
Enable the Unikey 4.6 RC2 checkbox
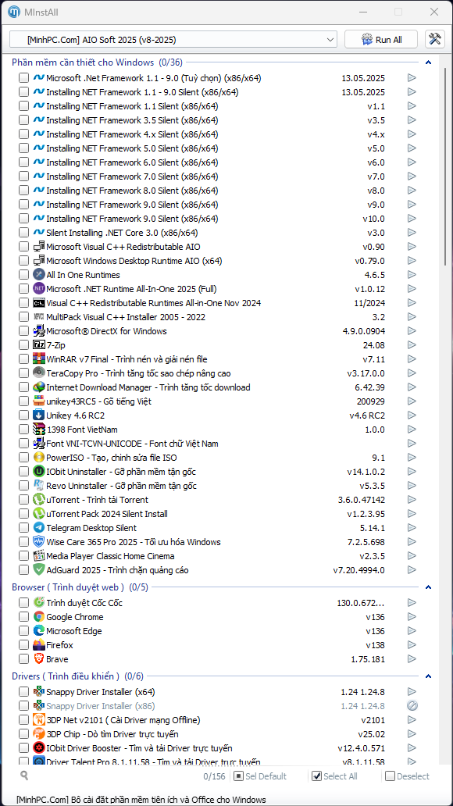click(23, 415)
